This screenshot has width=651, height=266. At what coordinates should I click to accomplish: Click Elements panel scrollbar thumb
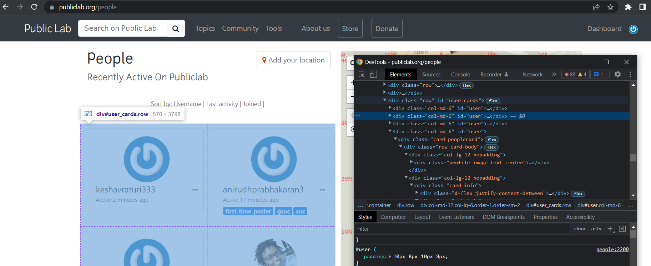633,157
